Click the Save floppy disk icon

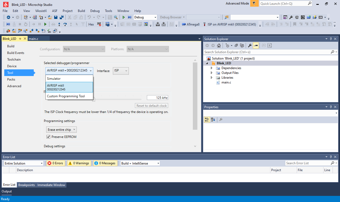click(56, 17)
